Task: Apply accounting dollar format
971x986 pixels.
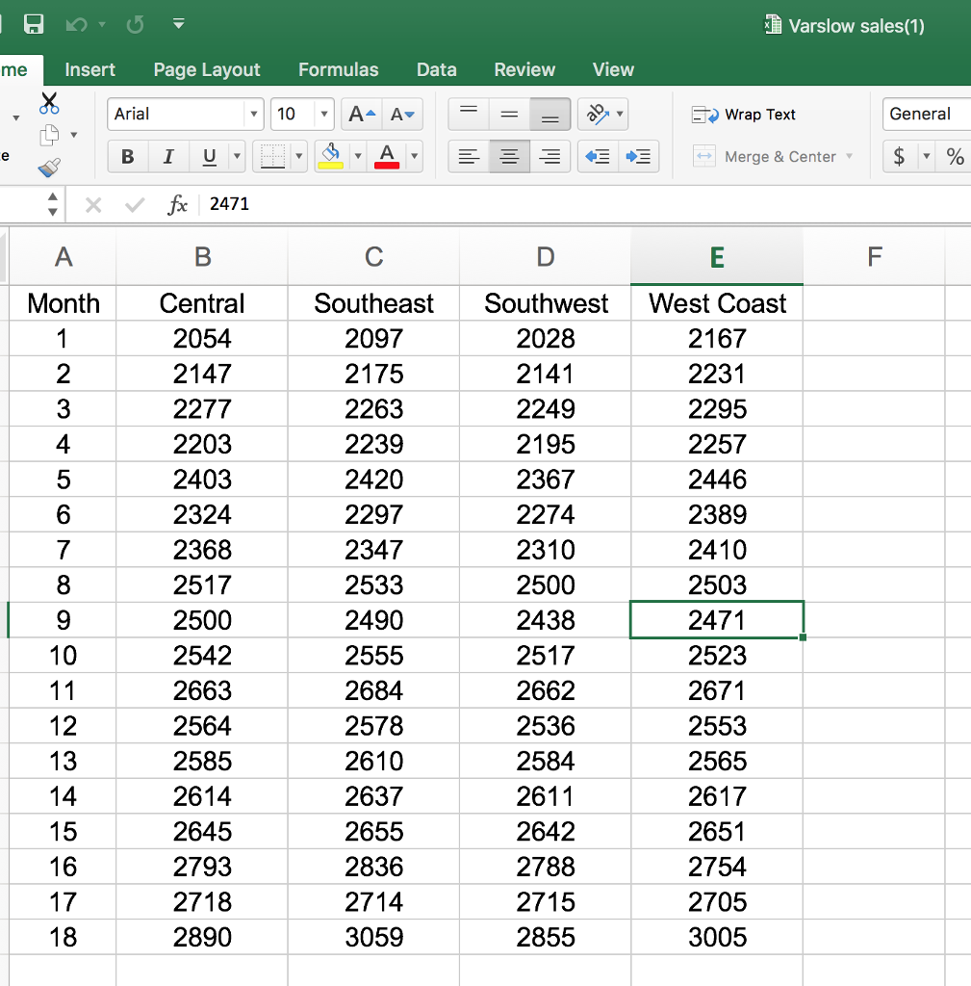Action: point(900,156)
